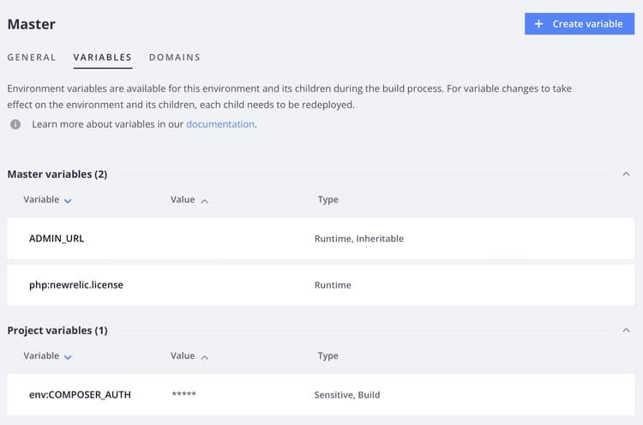Click the Type header in Project variables
Image resolution: width=643 pixels, height=425 pixels.
(x=328, y=356)
